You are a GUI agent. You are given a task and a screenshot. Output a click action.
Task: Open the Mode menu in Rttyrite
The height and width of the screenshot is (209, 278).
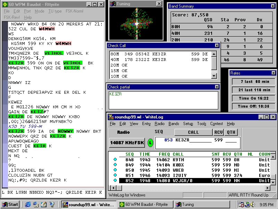pyautogui.click(x=39, y=11)
